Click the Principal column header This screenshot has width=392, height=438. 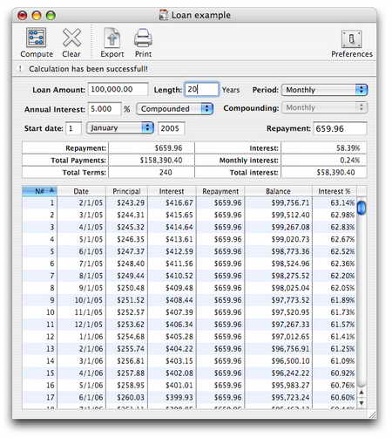click(126, 191)
